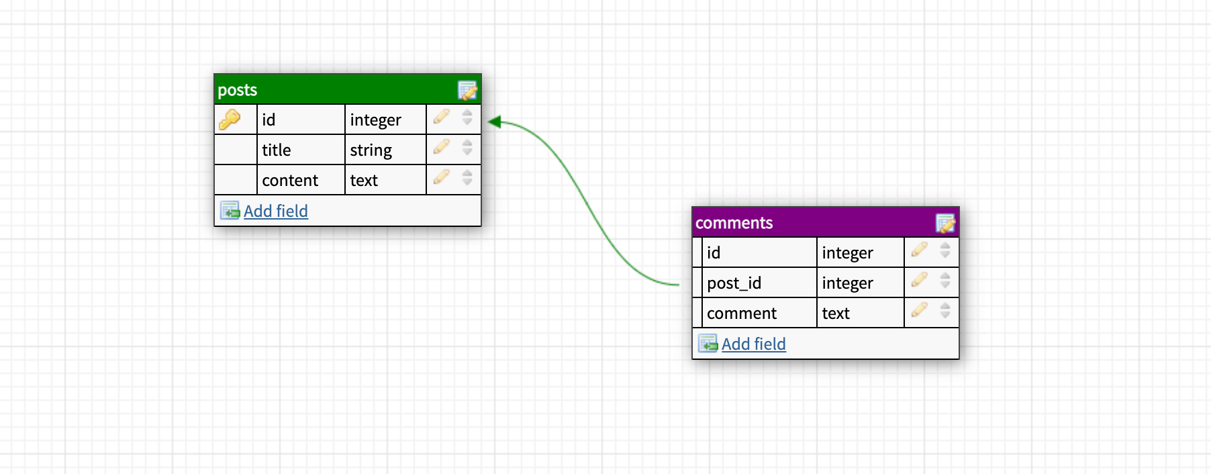Click add-field icon in comments table
This screenshot has height=474, width=1211.
tap(708, 344)
